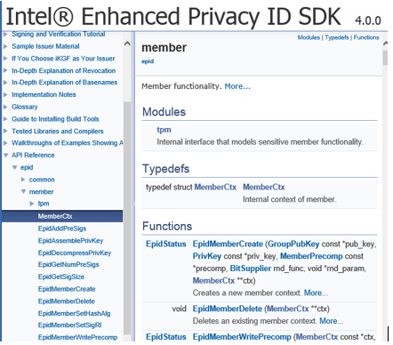Expand Glossary tree arrow

[5, 107]
